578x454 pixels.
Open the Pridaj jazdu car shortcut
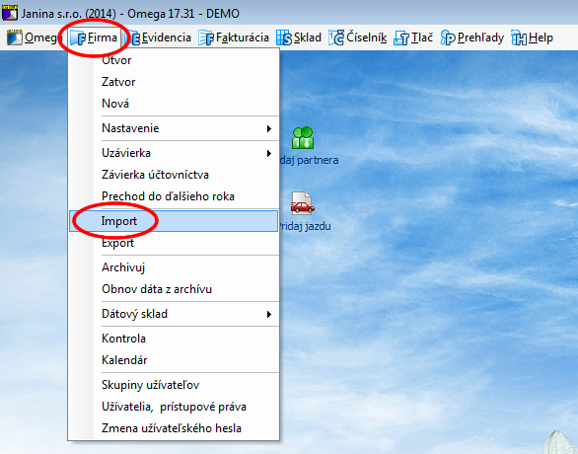[303, 203]
